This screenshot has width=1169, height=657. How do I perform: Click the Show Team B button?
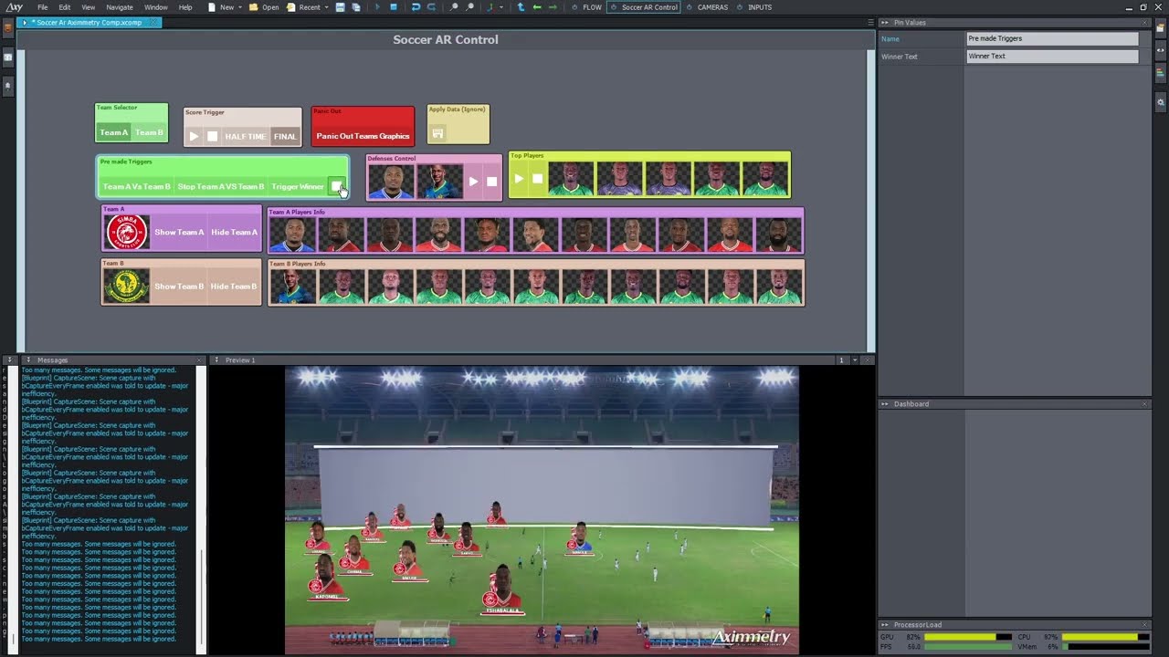click(179, 286)
